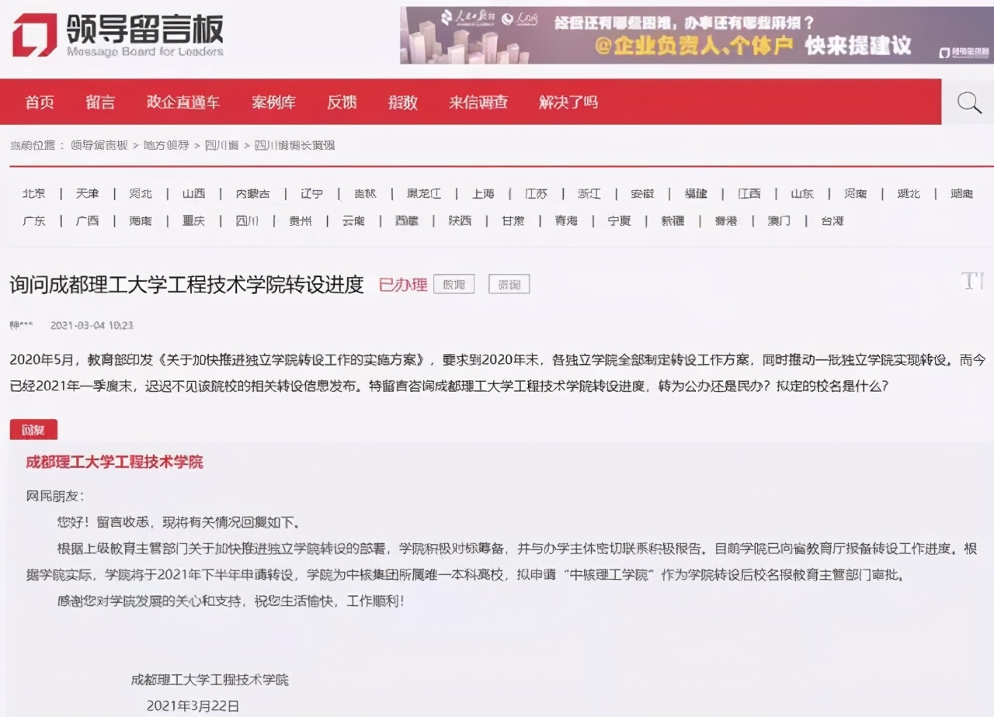994x717 pixels.
Task: Click the first small button beside 已办理 tag
Action: click(x=454, y=284)
